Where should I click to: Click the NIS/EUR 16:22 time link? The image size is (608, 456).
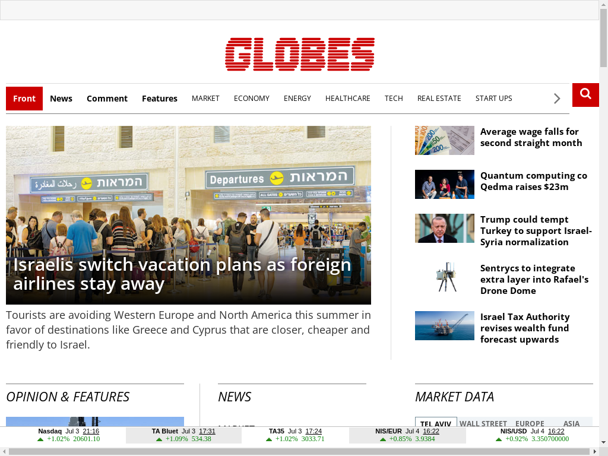pyautogui.click(x=431, y=431)
